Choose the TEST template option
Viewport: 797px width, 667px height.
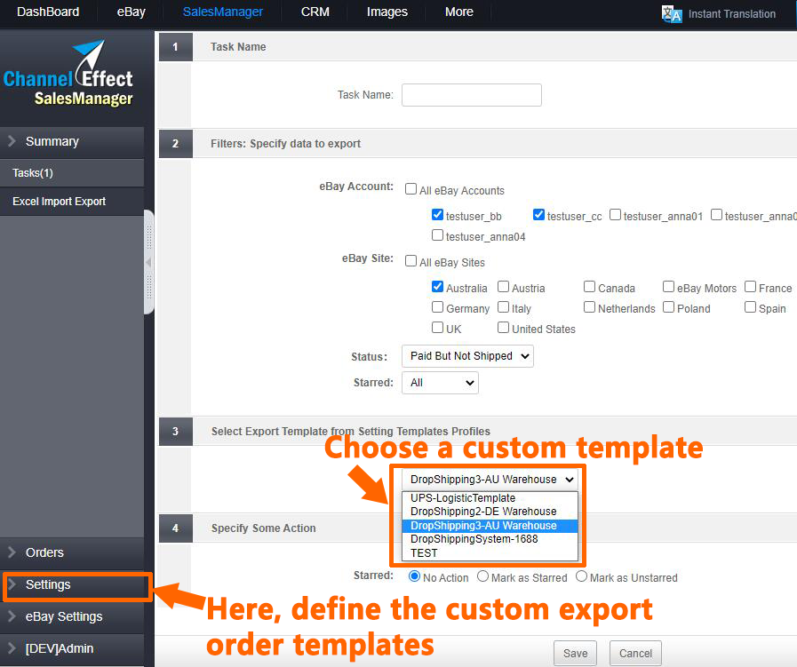click(490, 552)
